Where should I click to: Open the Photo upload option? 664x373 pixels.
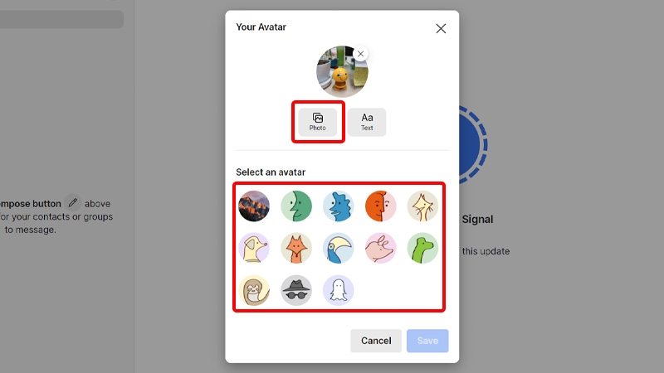point(318,122)
